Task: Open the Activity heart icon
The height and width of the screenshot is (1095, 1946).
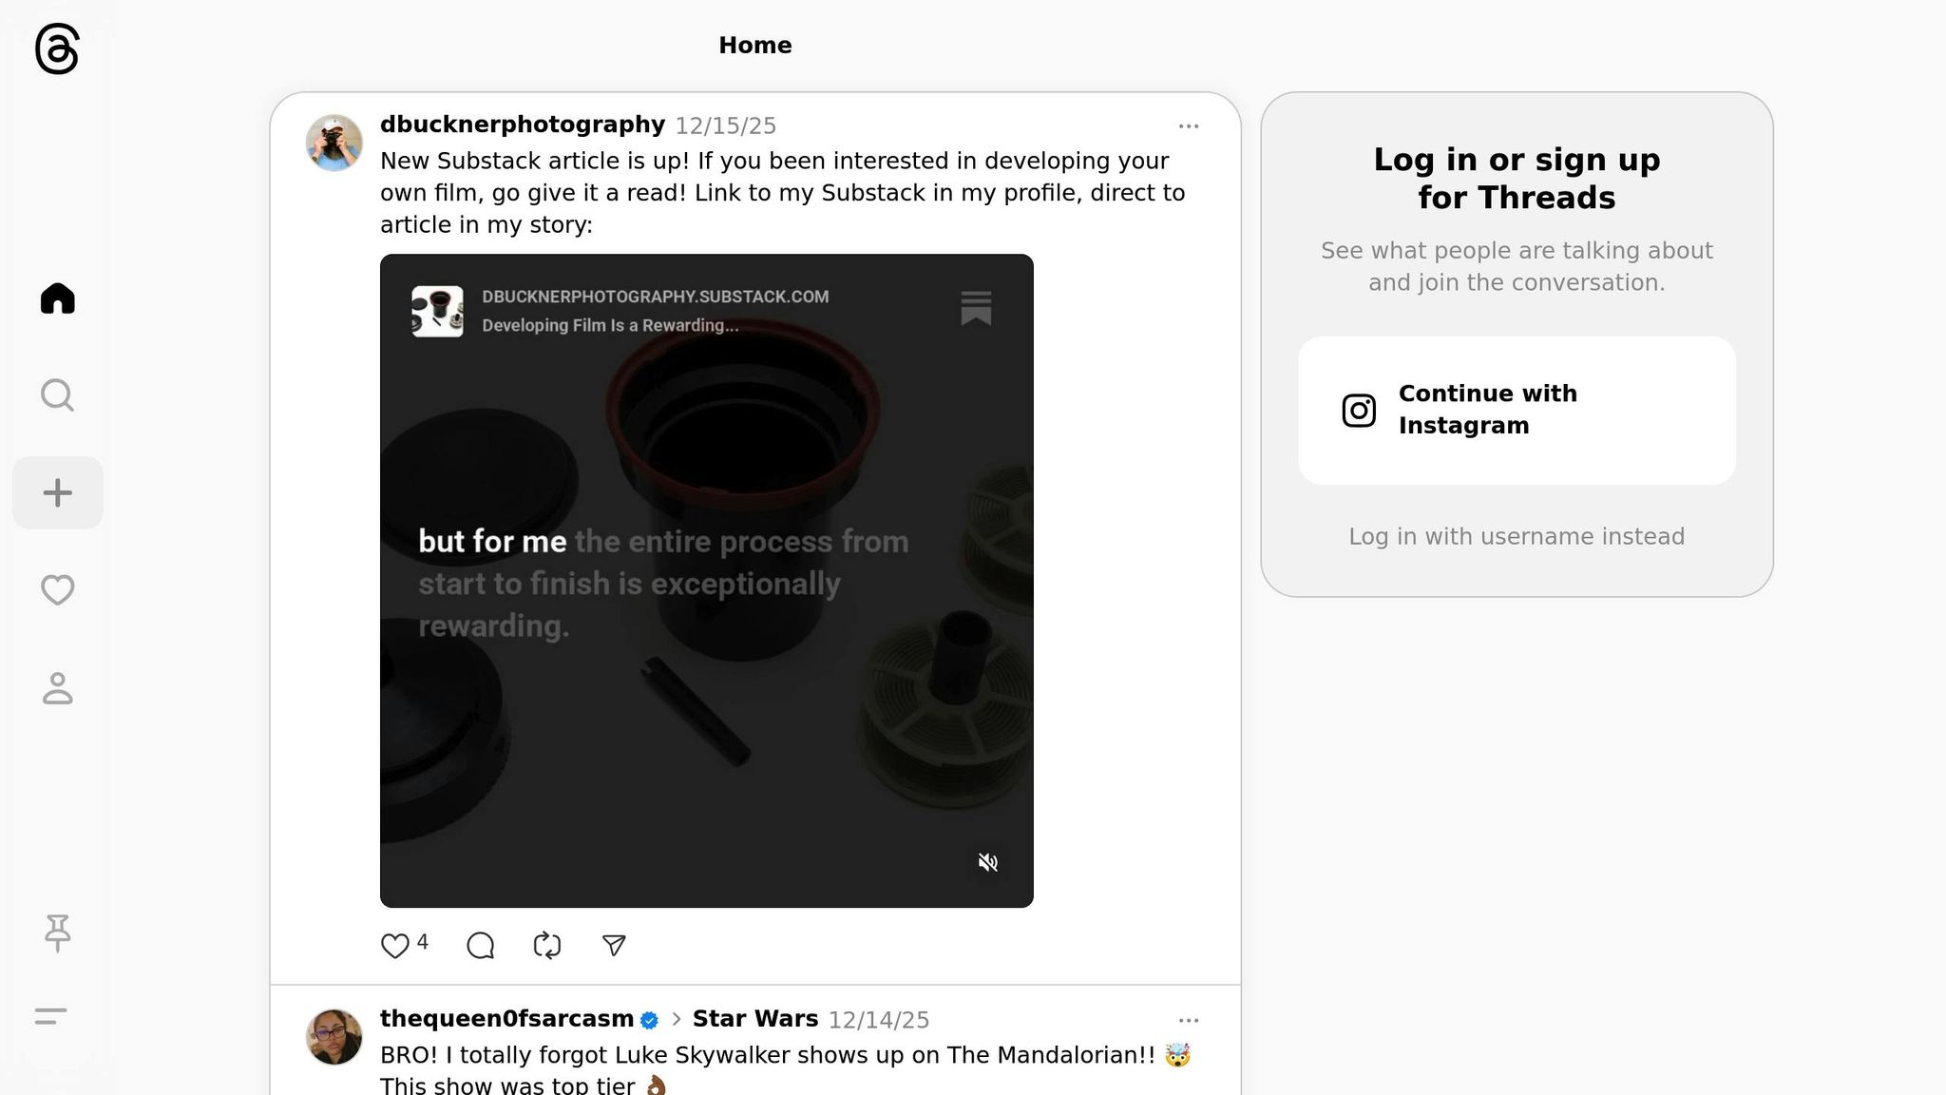Action: click(57, 590)
